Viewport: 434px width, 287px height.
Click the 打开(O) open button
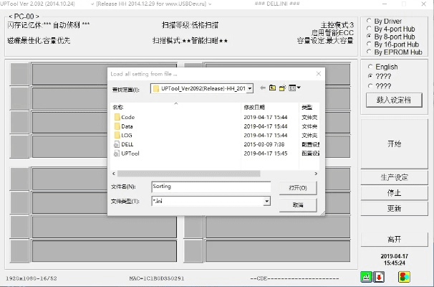(298, 188)
